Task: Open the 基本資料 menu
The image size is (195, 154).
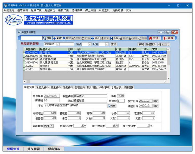Action: point(23,10)
